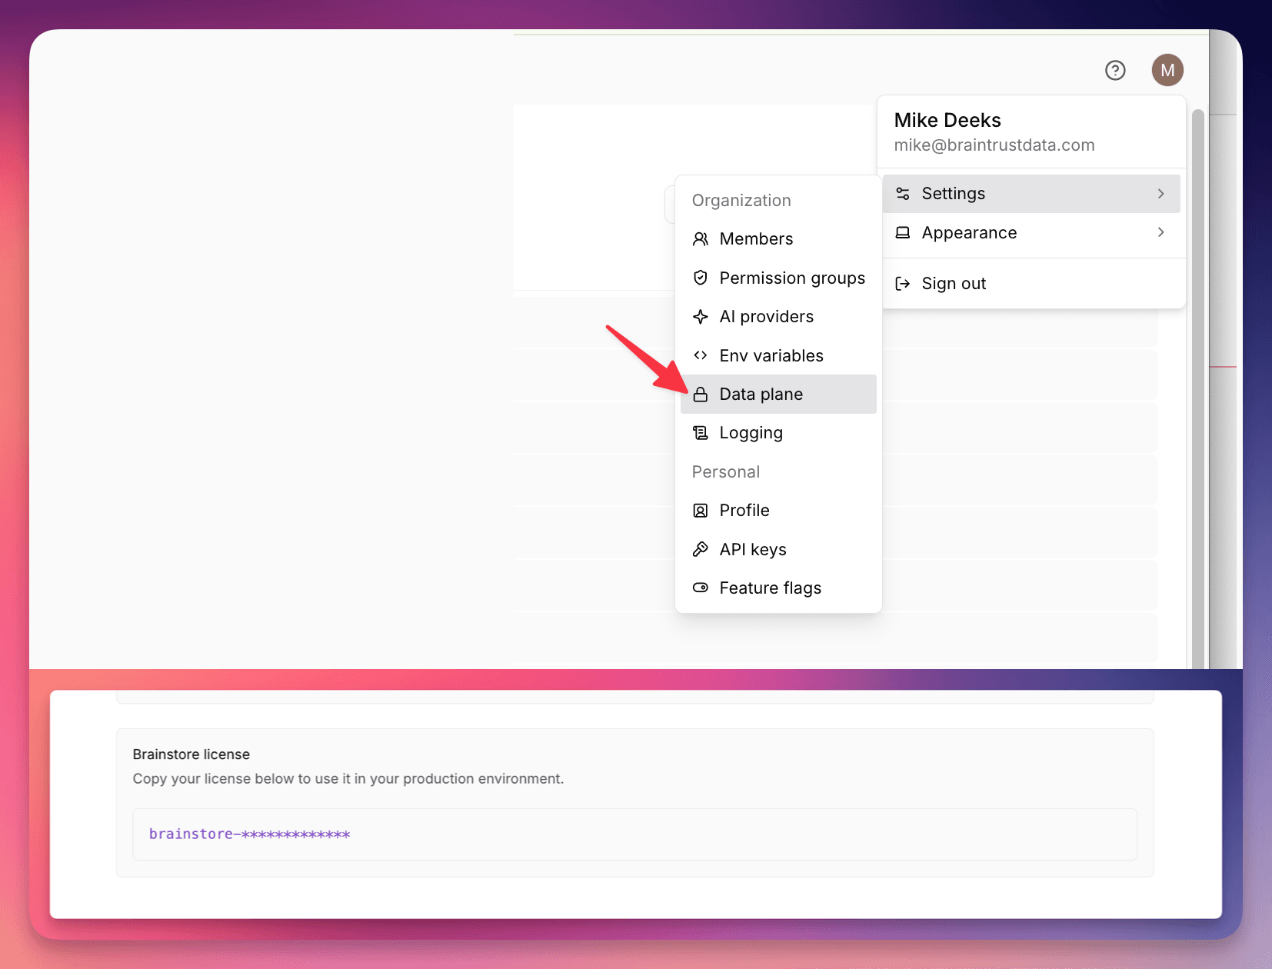The height and width of the screenshot is (969, 1272).
Task: Copy the brainstore license string
Action: 249,834
